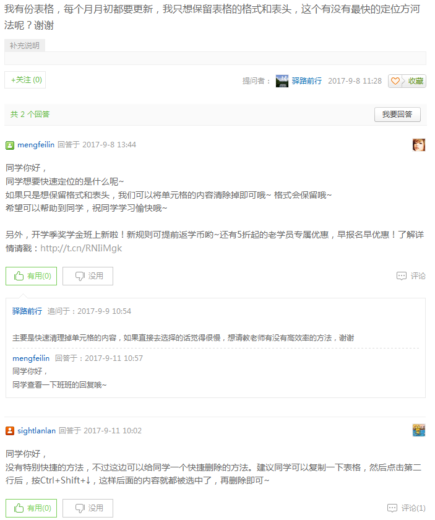The height and width of the screenshot is (520, 435).
Task: Open asker profile link 驿路前行 beside 提问者
Action: pyautogui.click(x=307, y=81)
